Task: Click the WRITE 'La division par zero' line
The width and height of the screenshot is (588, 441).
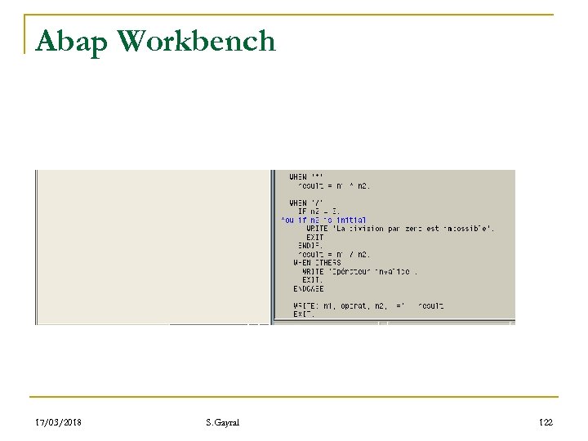Action: (400, 229)
